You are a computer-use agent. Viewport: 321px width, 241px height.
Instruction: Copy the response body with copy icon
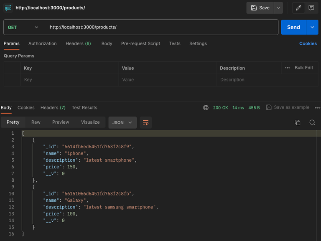click(x=297, y=122)
